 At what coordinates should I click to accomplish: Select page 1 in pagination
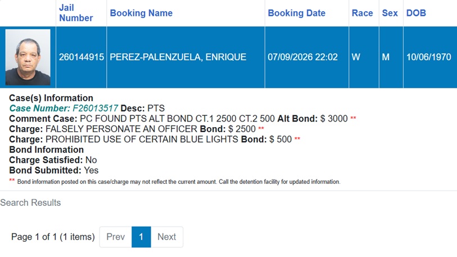[x=141, y=237]
